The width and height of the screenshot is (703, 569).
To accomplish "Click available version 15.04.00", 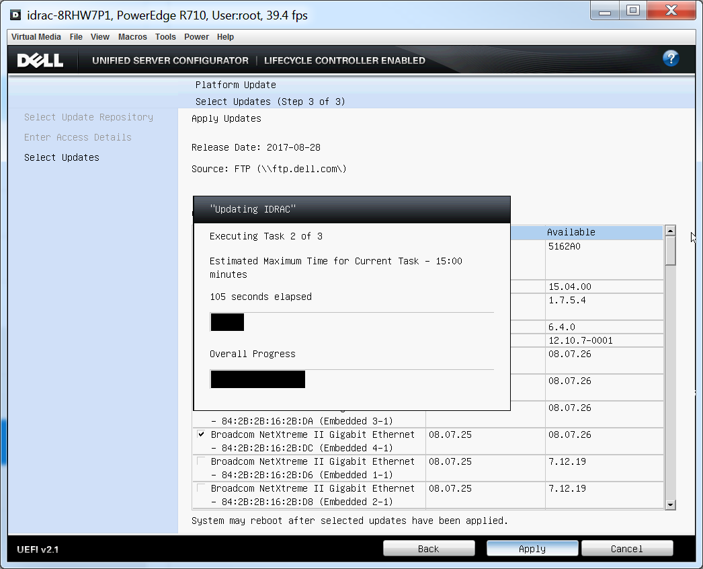I will (570, 287).
